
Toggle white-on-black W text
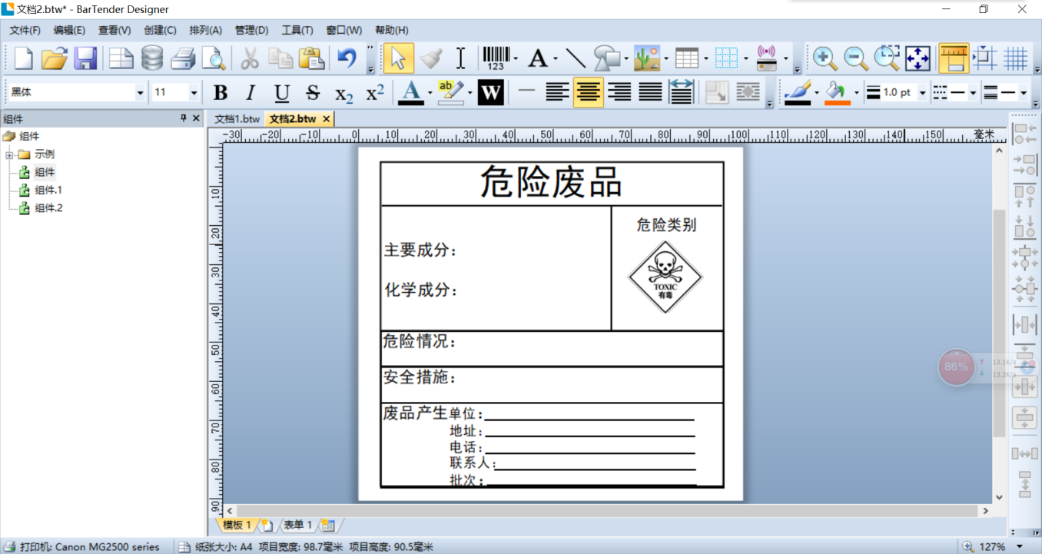click(490, 93)
